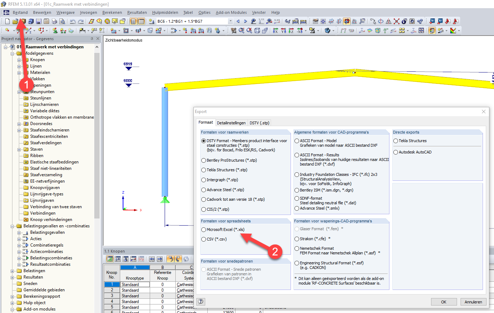Confirm export with the OK button
The image size is (494, 313).
(x=443, y=302)
